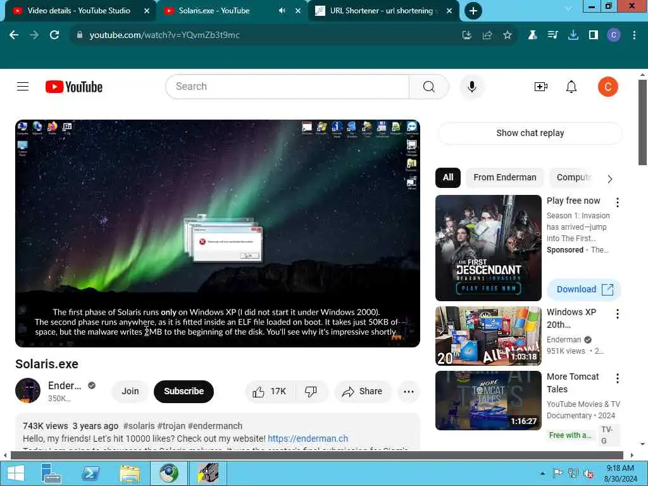Viewport: 648px width, 486px height.
Task: Open Enderman channel avatar
Action: click(28, 390)
